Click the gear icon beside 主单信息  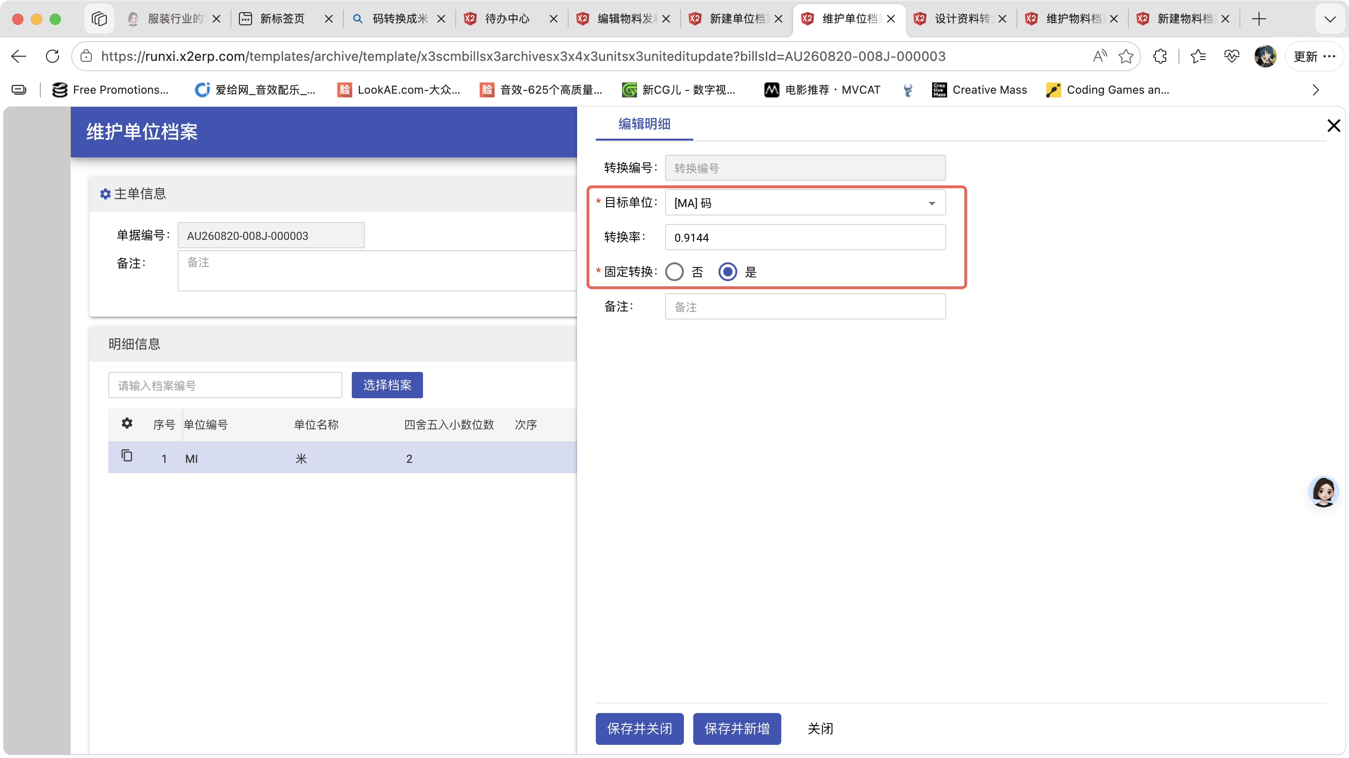coord(105,194)
